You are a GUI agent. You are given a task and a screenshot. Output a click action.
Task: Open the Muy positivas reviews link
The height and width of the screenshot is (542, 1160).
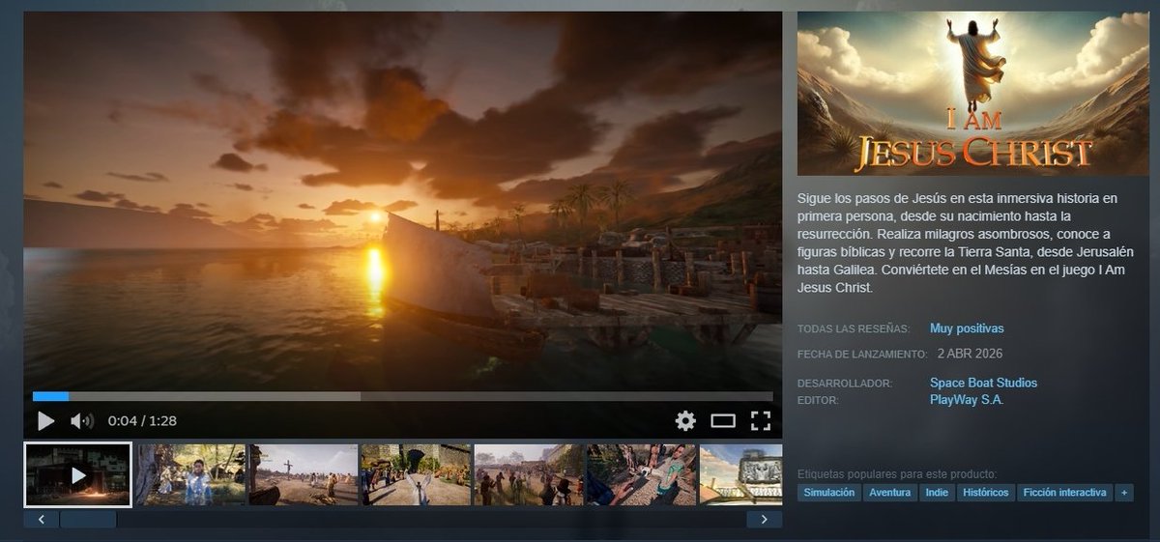coord(967,328)
